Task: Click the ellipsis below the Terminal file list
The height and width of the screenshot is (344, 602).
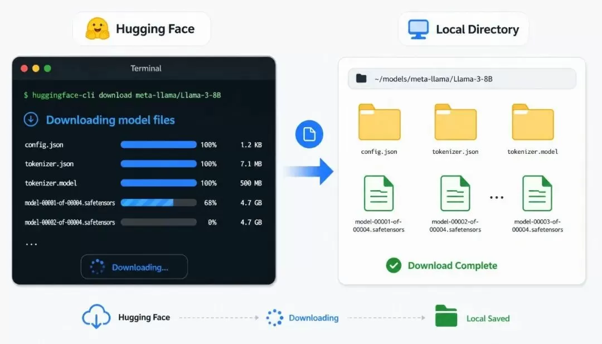Action: [x=31, y=244]
